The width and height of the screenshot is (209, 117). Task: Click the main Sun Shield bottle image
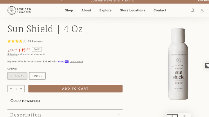pos(178,64)
